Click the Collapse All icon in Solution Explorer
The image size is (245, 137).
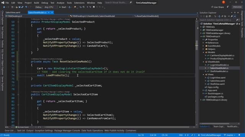click(x=222, y=16)
